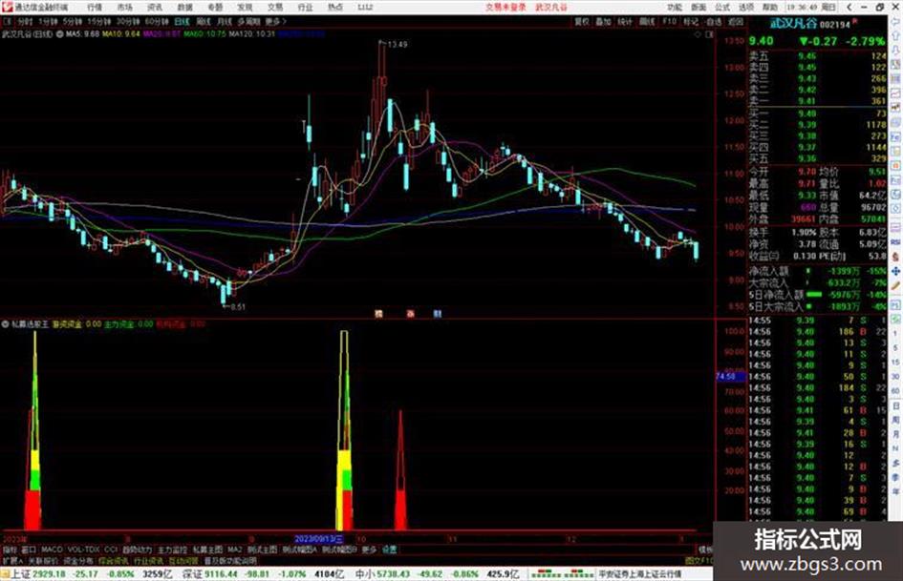This screenshot has height=581, width=903.
Task: Click the 深证 index in status bar
Action: click(x=192, y=574)
